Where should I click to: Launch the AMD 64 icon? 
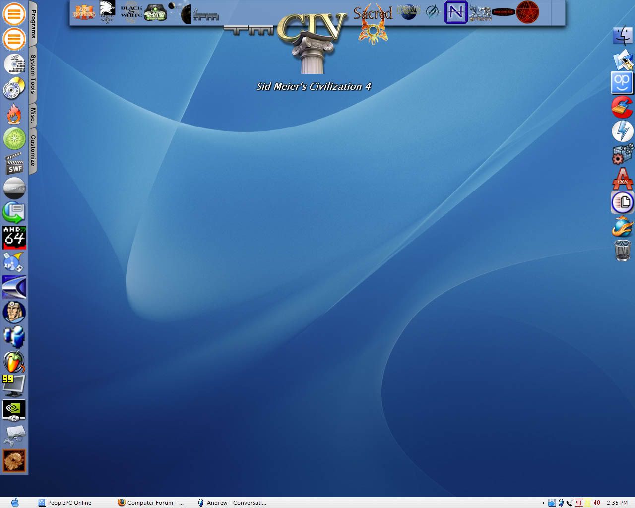coord(14,238)
